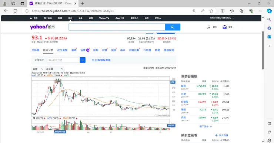Click the page vertical scrollbar thumb
This screenshot has width=274, height=143.
[x=263, y=50]
